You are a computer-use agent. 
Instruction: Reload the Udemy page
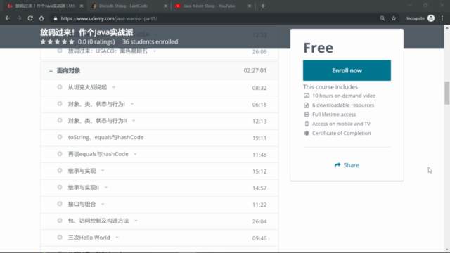pos(30,18)
